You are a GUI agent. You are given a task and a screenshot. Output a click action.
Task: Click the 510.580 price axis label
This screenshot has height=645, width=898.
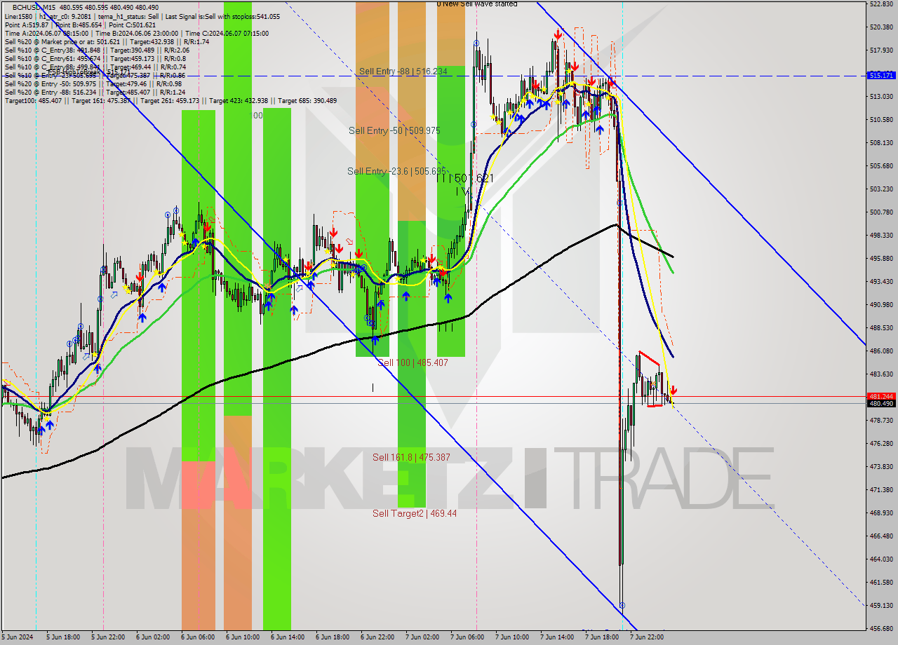[881, 119]
